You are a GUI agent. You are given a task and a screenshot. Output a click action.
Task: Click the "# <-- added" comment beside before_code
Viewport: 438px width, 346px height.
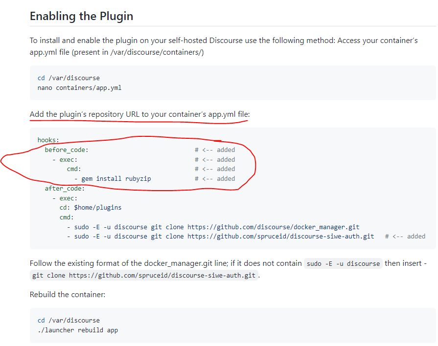pos(215,150)
